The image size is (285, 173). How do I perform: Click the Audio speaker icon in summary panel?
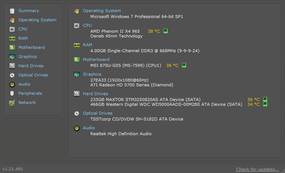[77, 128]
